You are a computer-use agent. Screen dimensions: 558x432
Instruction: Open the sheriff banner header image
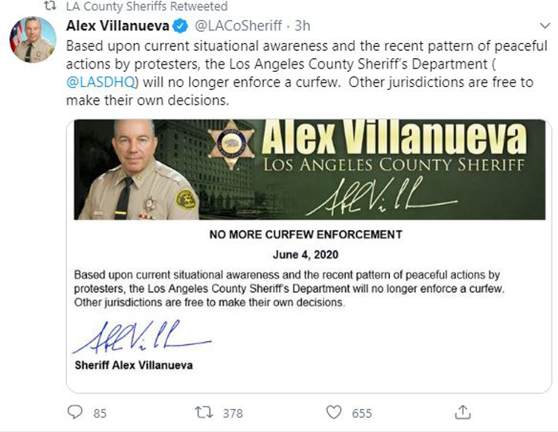(309, 170)
